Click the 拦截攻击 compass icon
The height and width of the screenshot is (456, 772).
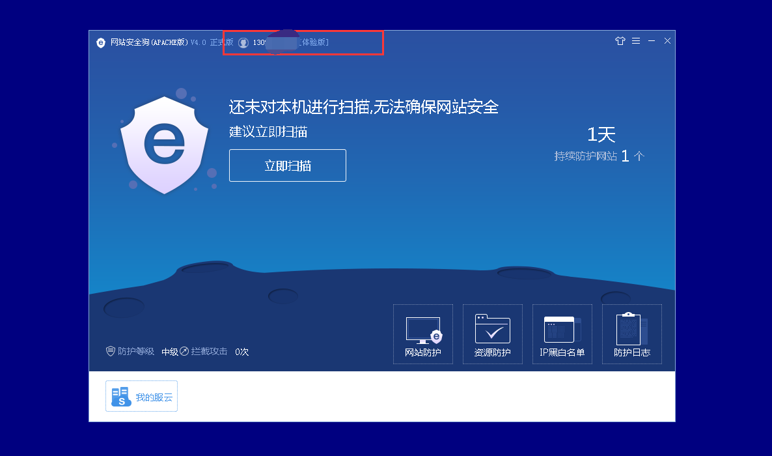coord(184,351)
